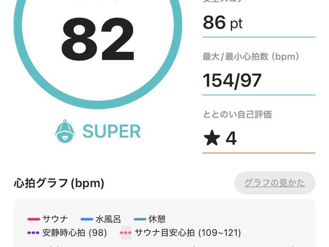Tap the 安静時心拍 (98) legend text

[x=74, y=233]
